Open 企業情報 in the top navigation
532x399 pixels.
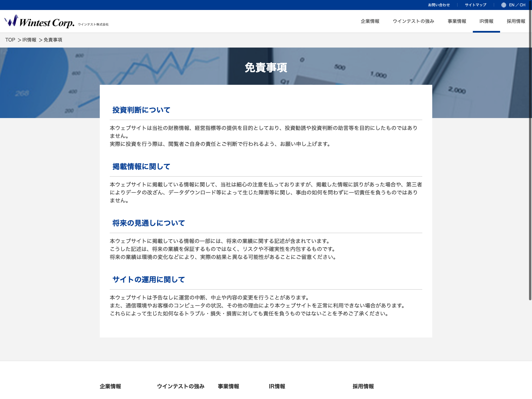click(x=370, y=21)
